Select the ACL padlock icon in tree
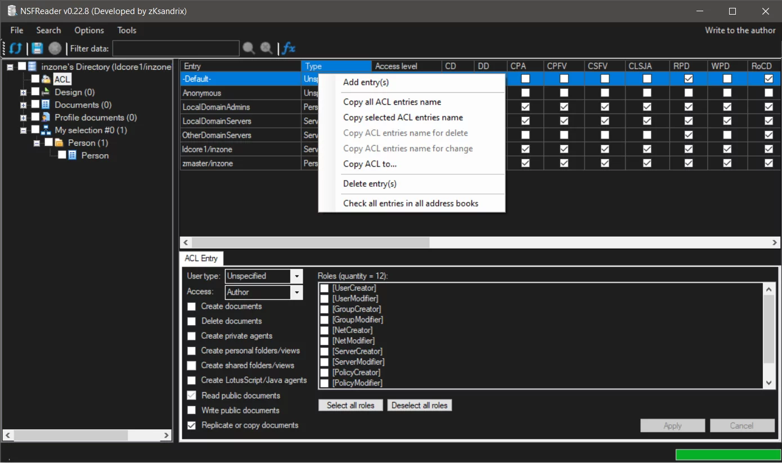The height and width of the screenshot is (463, 782). point(46,79)
